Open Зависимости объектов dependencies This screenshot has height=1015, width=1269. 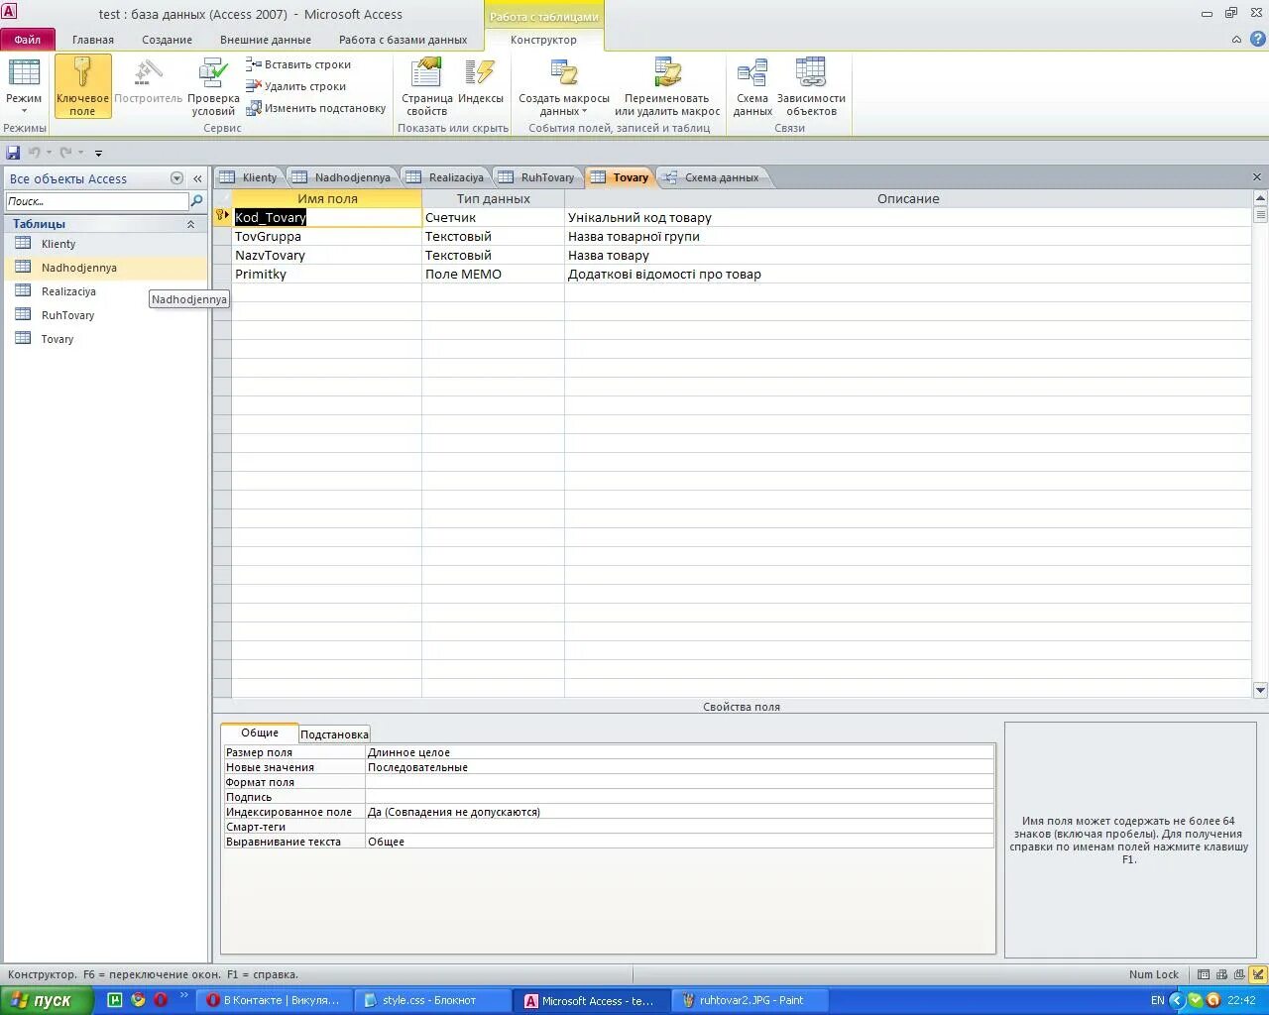[x=811, y=86]
